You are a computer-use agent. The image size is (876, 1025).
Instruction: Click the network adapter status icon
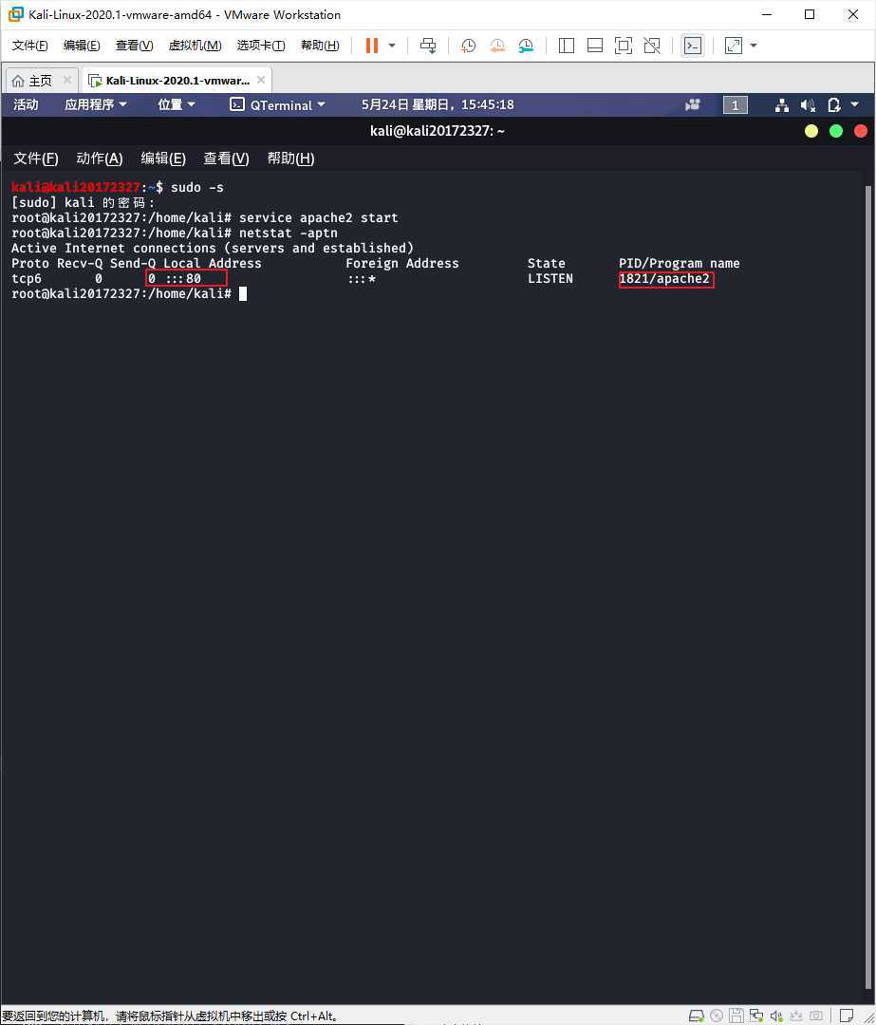click(x=756, y=1016)
